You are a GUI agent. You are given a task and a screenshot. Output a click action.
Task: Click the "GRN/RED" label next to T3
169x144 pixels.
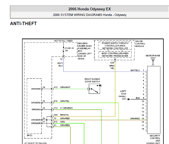tap(65, 118)
